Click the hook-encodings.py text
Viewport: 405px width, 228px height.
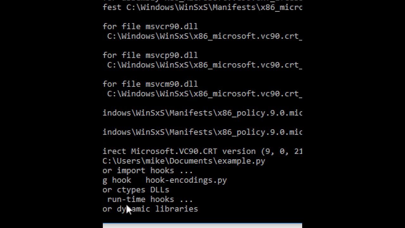point(186,180)
